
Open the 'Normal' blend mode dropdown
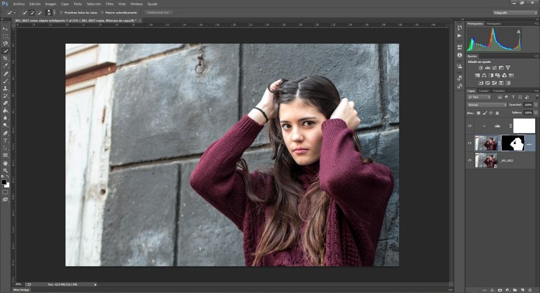[487, 105]
